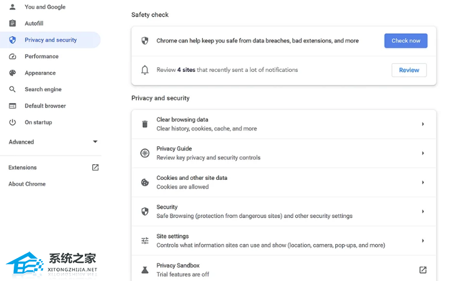Click the Review notifications button
Screen dimensions: 452x281
[x=409, y=70]
